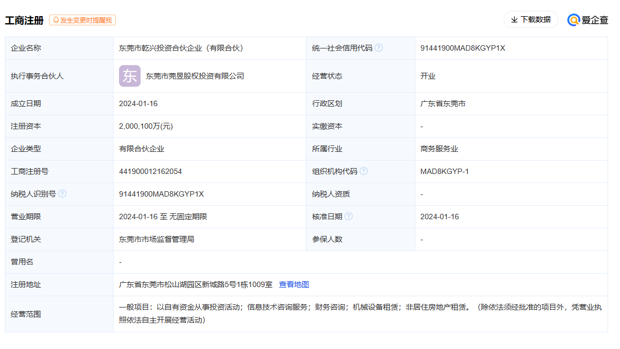
Task: Click the purple 东 company avatar
Action: coord(129,76)
